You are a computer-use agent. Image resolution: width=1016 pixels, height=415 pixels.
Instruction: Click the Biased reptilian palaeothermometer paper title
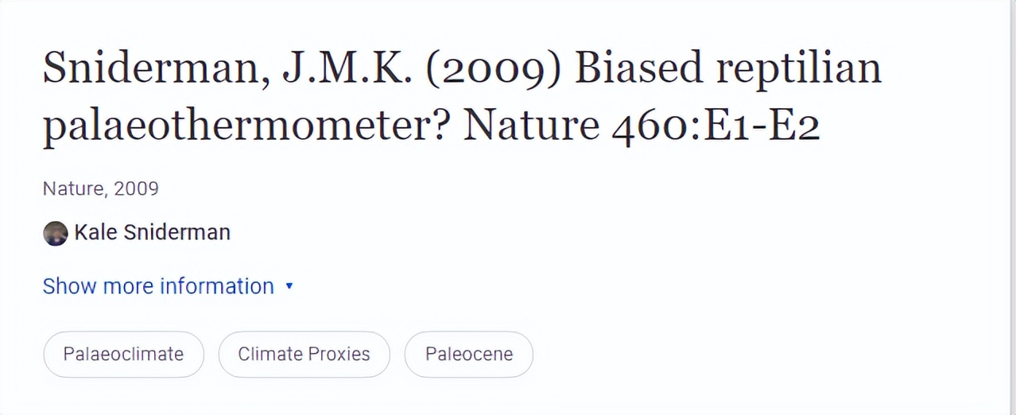click(x=461, y=96)
